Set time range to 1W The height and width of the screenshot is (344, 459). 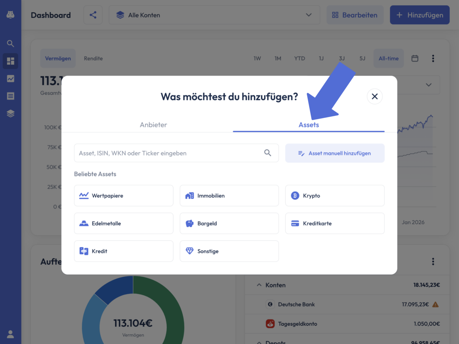pos(257,58)
